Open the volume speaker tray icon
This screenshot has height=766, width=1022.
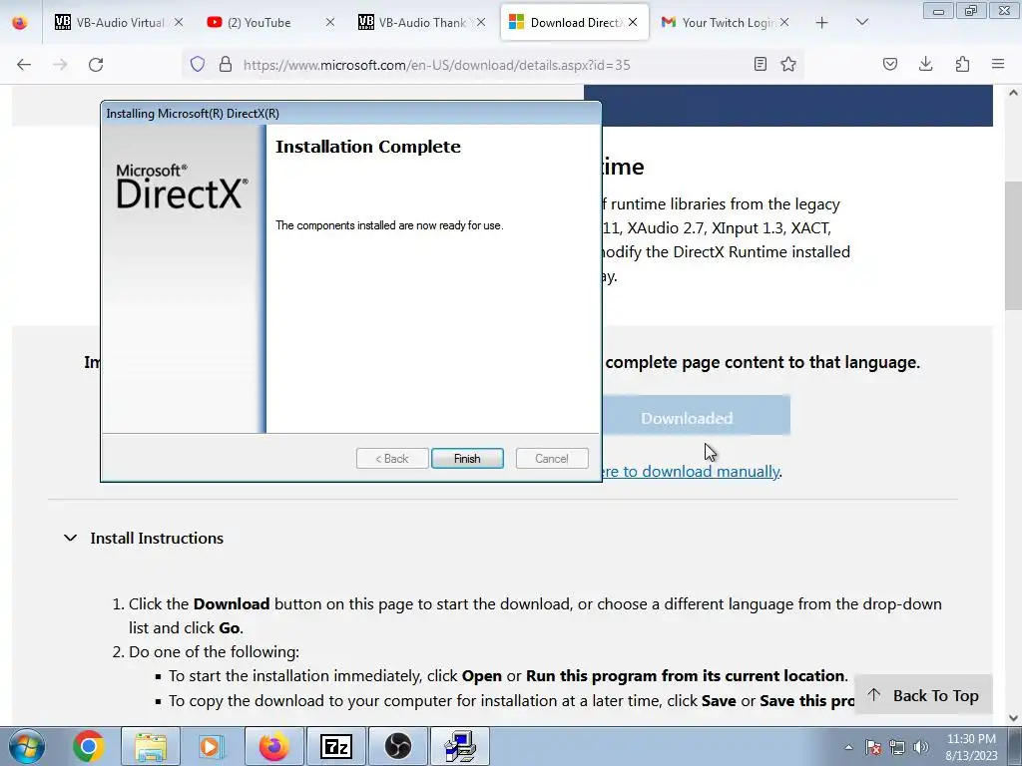click(x=921, y=747)
